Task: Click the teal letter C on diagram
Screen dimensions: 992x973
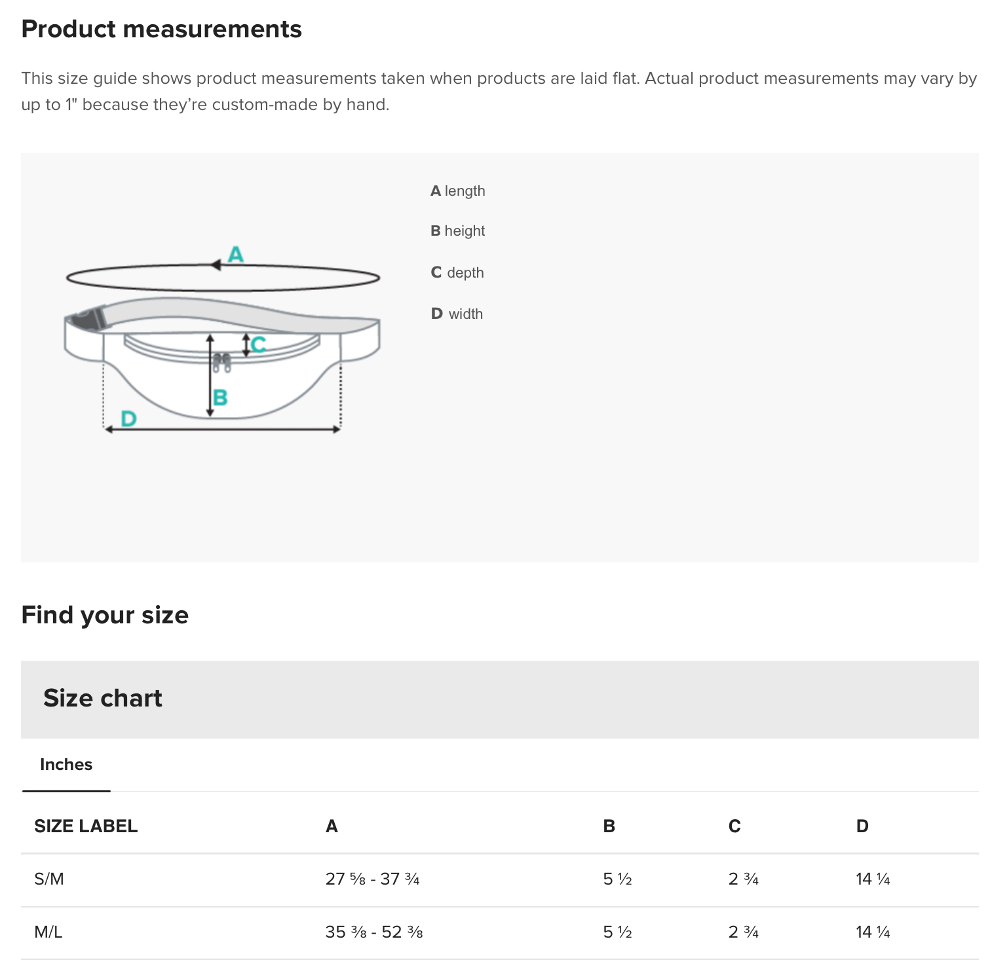Action: pyautogui.click(x=259, y=344)
